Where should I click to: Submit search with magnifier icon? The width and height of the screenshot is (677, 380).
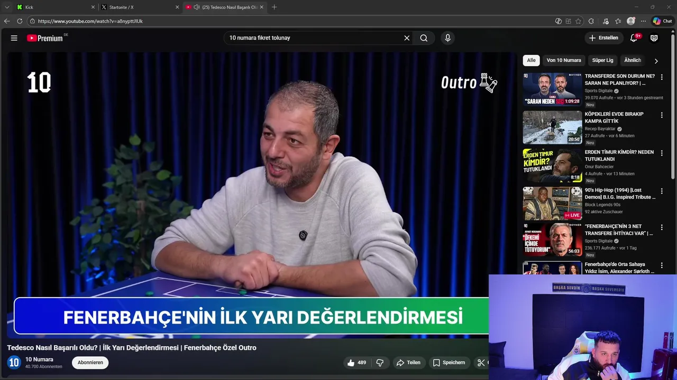click(424, 38)
